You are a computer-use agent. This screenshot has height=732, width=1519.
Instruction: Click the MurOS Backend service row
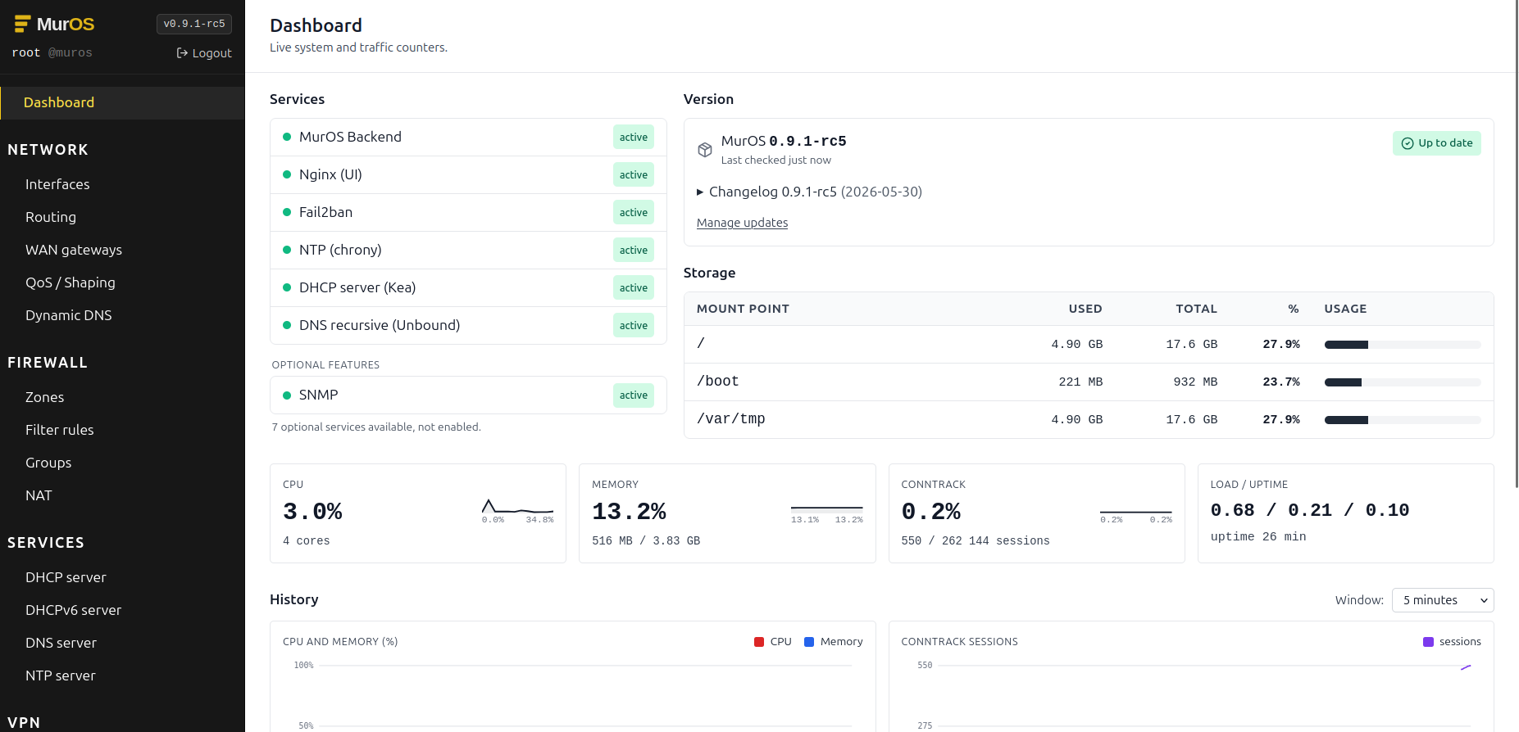[468, 137]
